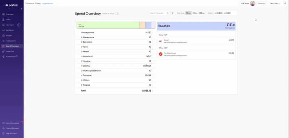This screenshot has height=138, width=289.
Task: Open the Finance category row
Action: pos(116,85)
